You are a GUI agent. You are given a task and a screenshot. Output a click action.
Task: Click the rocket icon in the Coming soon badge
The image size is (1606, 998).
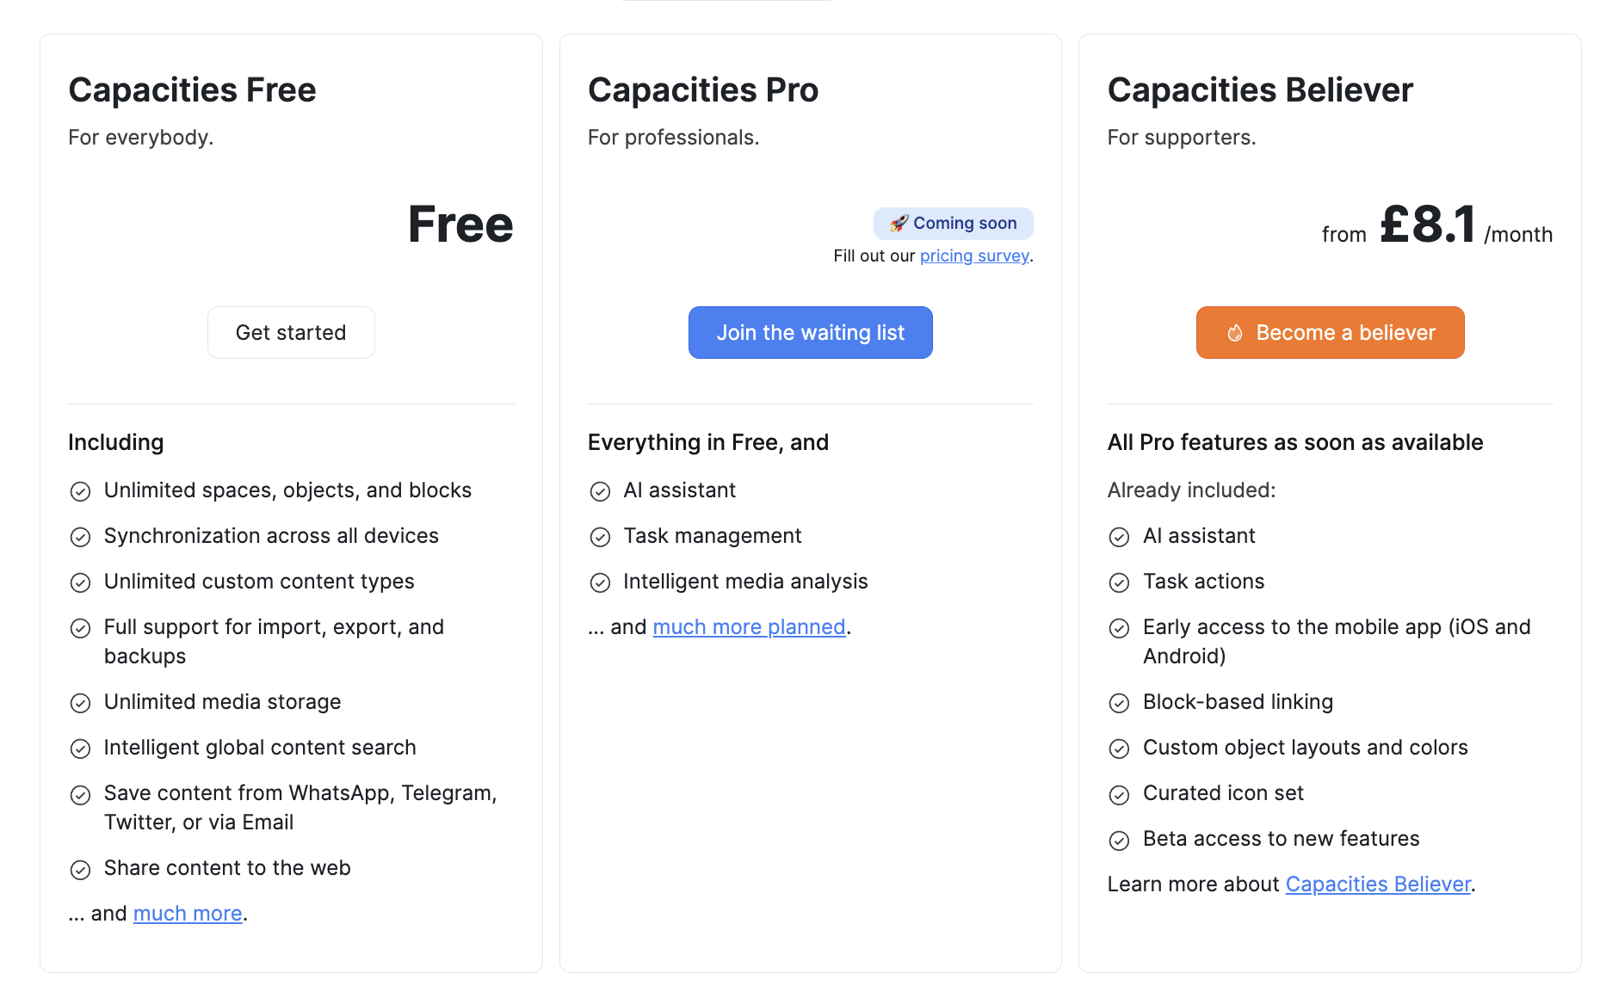click(898, 223)
